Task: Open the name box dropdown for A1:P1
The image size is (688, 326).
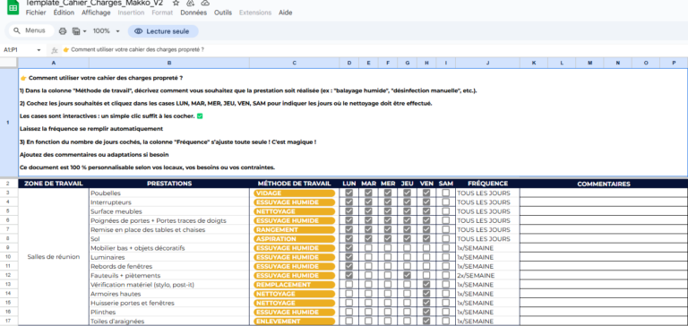Action: pyautogui.click(x=39, y=50)
